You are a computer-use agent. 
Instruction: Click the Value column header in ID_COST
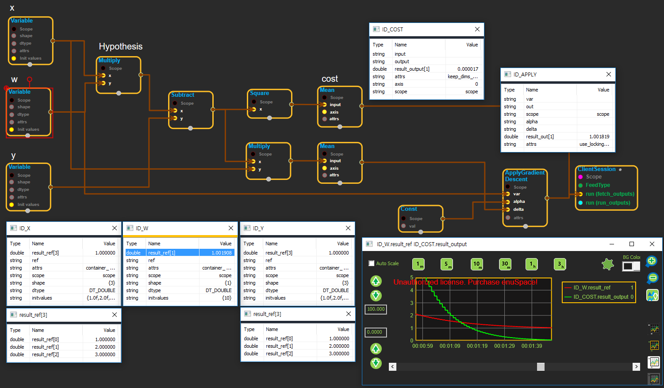click(472, 45)
